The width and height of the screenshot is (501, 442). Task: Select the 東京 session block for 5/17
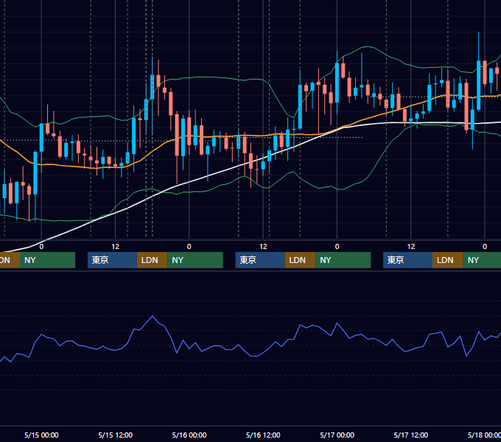[407, 260]
